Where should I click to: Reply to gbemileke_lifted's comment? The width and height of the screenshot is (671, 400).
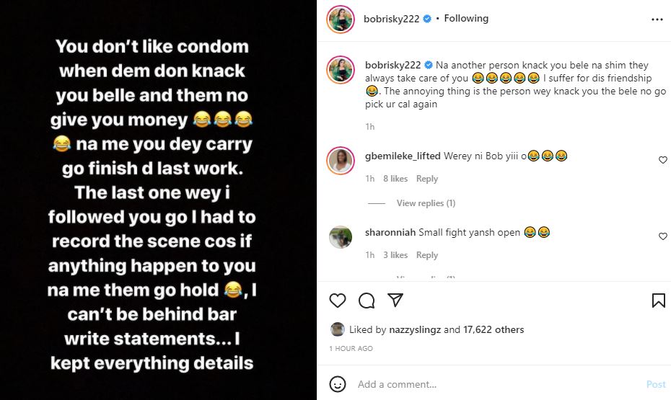[x=427, y=179]
